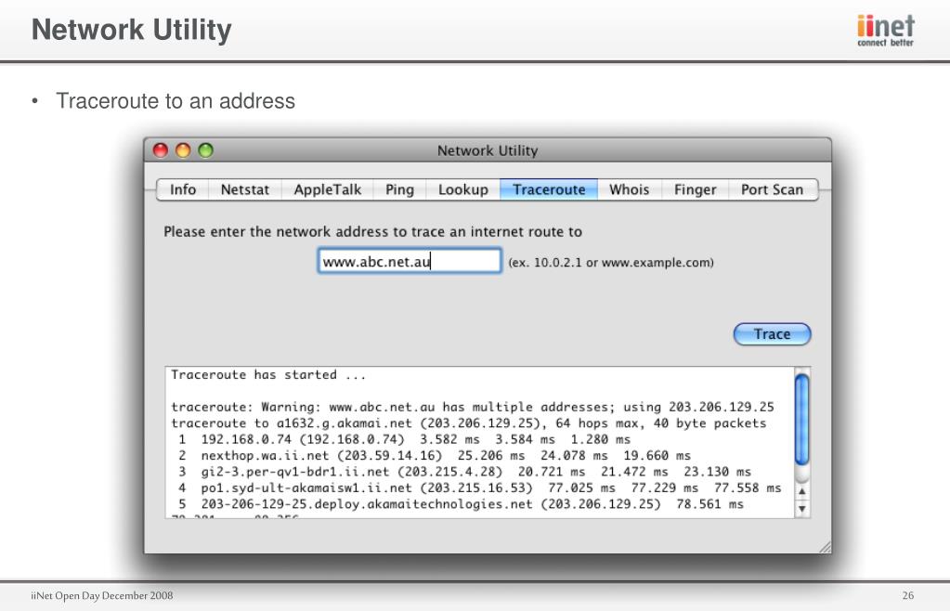Viewport: 950px width, 611px height.
Task: Click hop 2 line nexthop.wa.ii.net
Action: [435, 455]
